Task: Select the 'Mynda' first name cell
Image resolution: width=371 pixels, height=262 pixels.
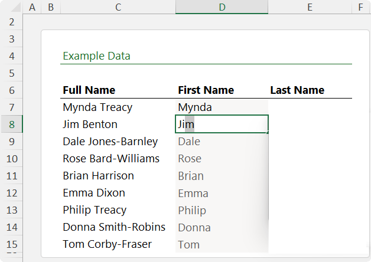Action: tap(222, 107)
